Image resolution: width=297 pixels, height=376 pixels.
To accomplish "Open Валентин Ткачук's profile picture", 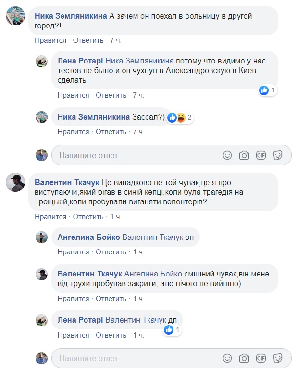I will tap(15, 182).
